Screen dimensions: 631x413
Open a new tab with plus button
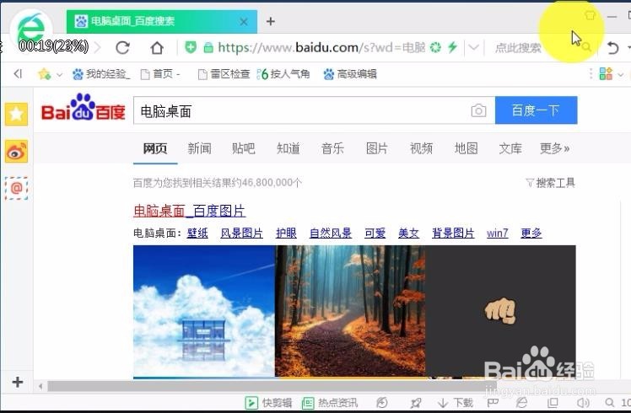[x=271, y=21]
